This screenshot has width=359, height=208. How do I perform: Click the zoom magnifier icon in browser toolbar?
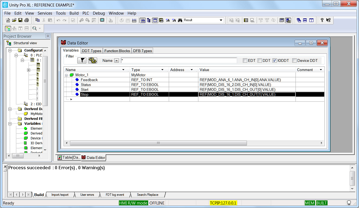[34, 28]
